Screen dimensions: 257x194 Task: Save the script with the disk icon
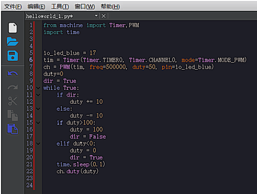tap(12, 56)
